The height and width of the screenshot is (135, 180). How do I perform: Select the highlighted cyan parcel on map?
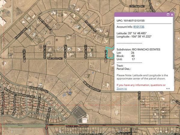pyautogui.click(x=110, y=53)
